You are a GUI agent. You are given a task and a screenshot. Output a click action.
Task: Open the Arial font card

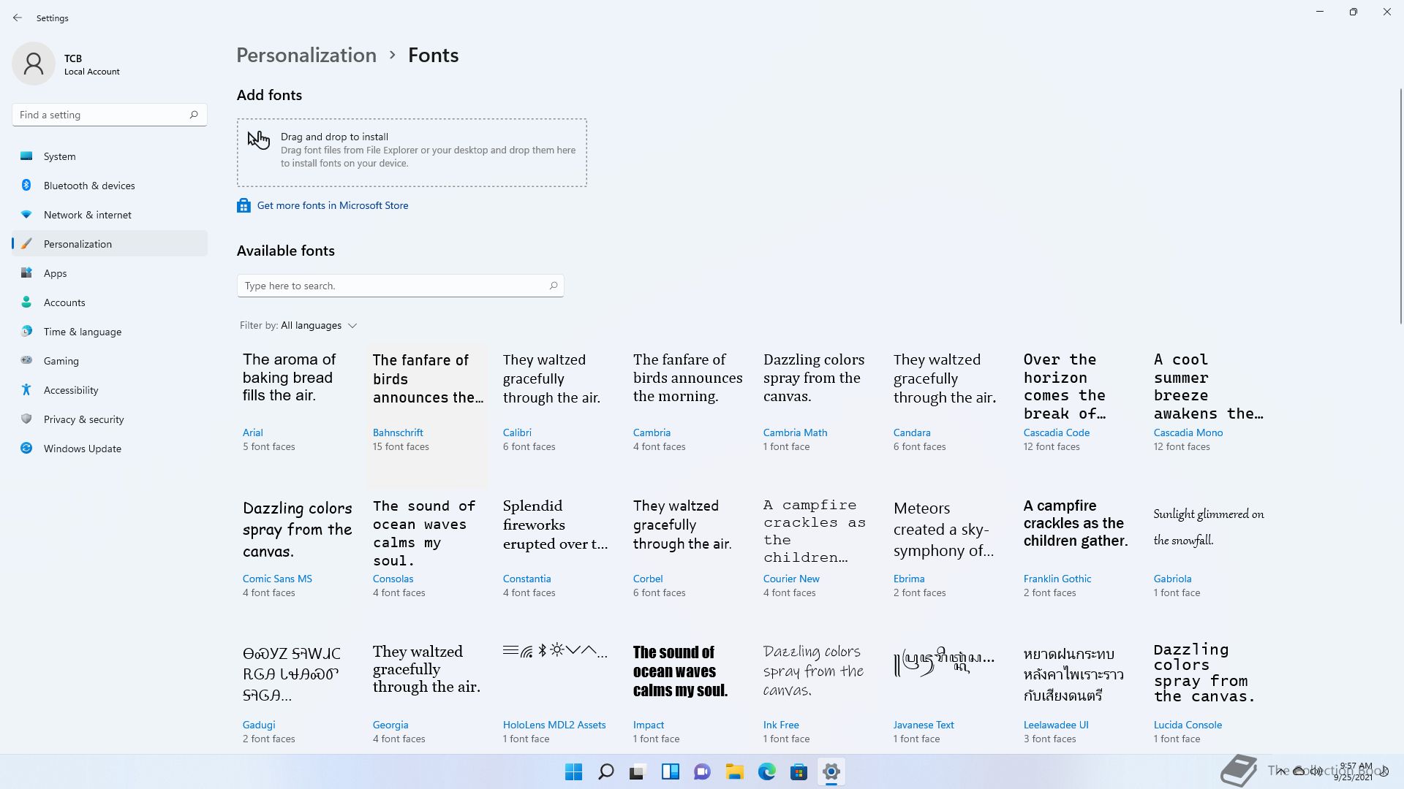click(x=297, y=416)
